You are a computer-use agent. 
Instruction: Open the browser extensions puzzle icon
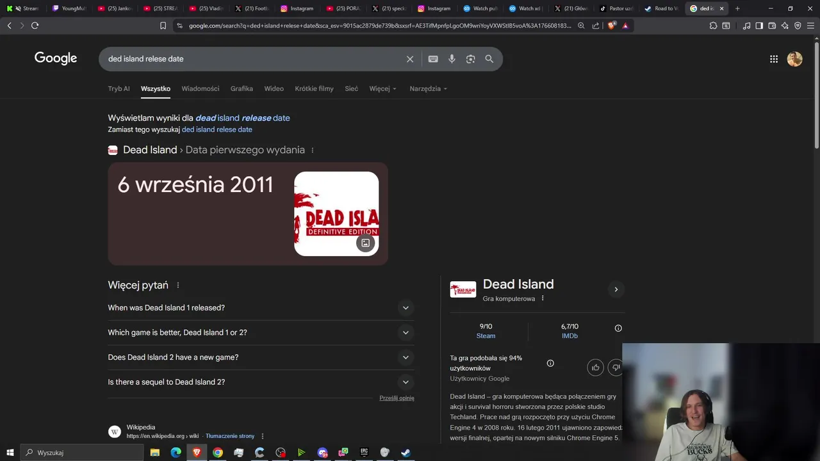(x=713, y=26)
